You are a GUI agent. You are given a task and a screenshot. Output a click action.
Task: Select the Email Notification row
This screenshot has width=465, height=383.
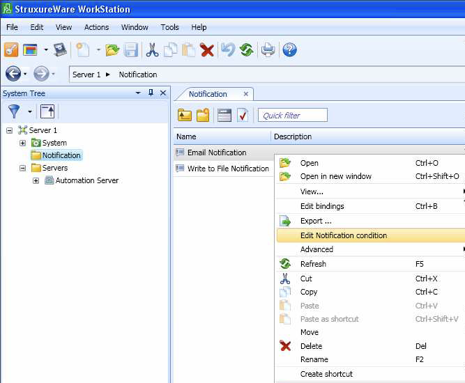coord(223,153)
